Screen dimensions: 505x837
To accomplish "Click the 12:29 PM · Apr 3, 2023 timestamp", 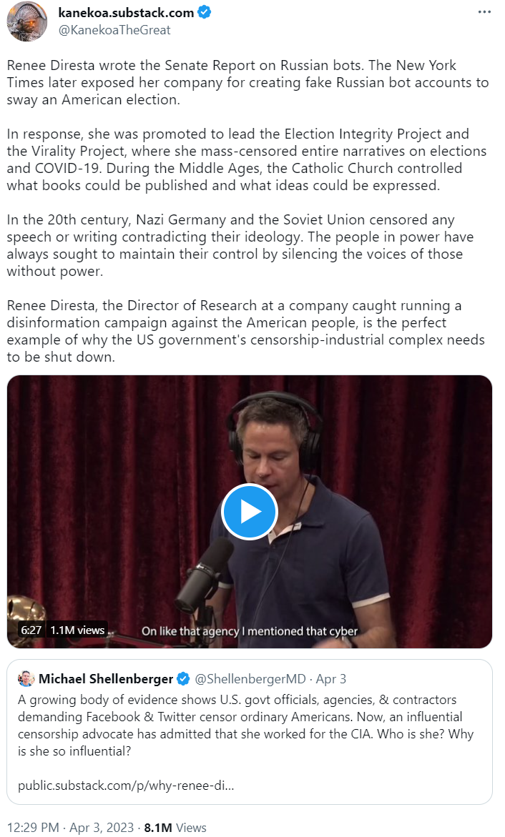I will [70, 828].
